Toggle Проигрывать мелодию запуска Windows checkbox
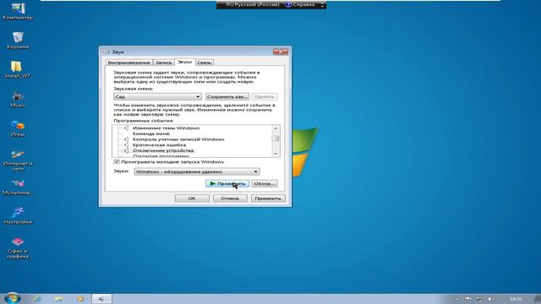The width and height of the screenshot is (541, 304). click(x=117, y=161)
